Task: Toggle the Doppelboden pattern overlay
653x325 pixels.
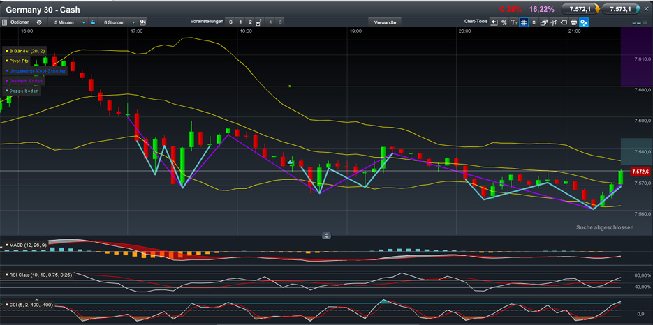Action: tap(24, 91)
